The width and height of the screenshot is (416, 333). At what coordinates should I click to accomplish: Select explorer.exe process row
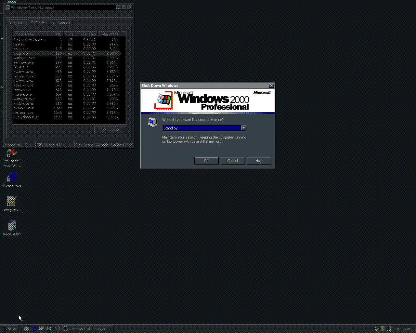[x=67, y=108]
